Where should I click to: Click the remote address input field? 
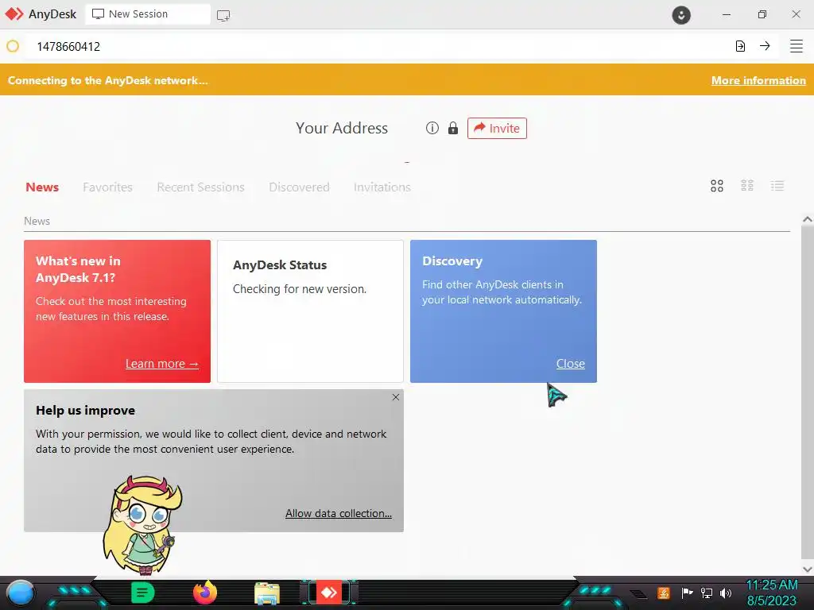(x=379, y=46)
